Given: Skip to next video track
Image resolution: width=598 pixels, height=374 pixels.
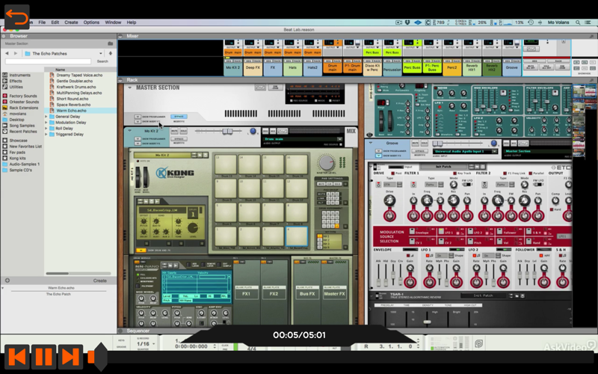Looking at the screenshot, I should (x=70, y=357).
